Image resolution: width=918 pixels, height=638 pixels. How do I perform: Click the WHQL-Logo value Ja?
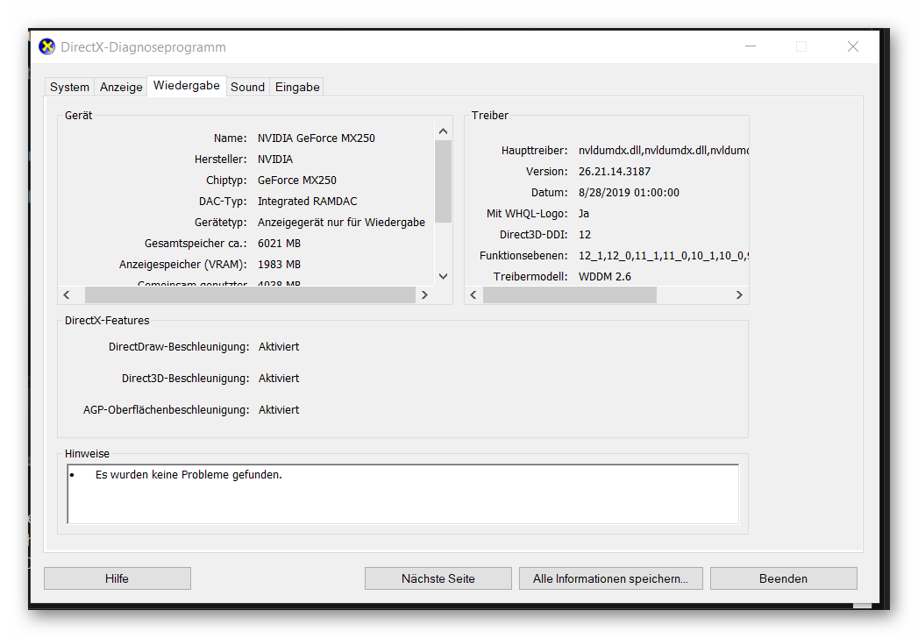[x=584, y=214]
